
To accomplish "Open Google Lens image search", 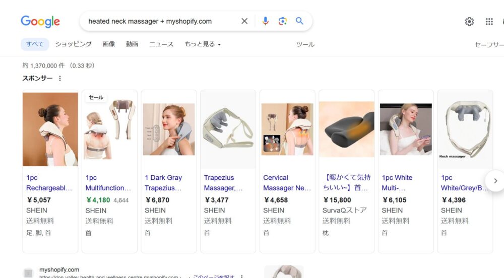I will click(x=283, y=21).
